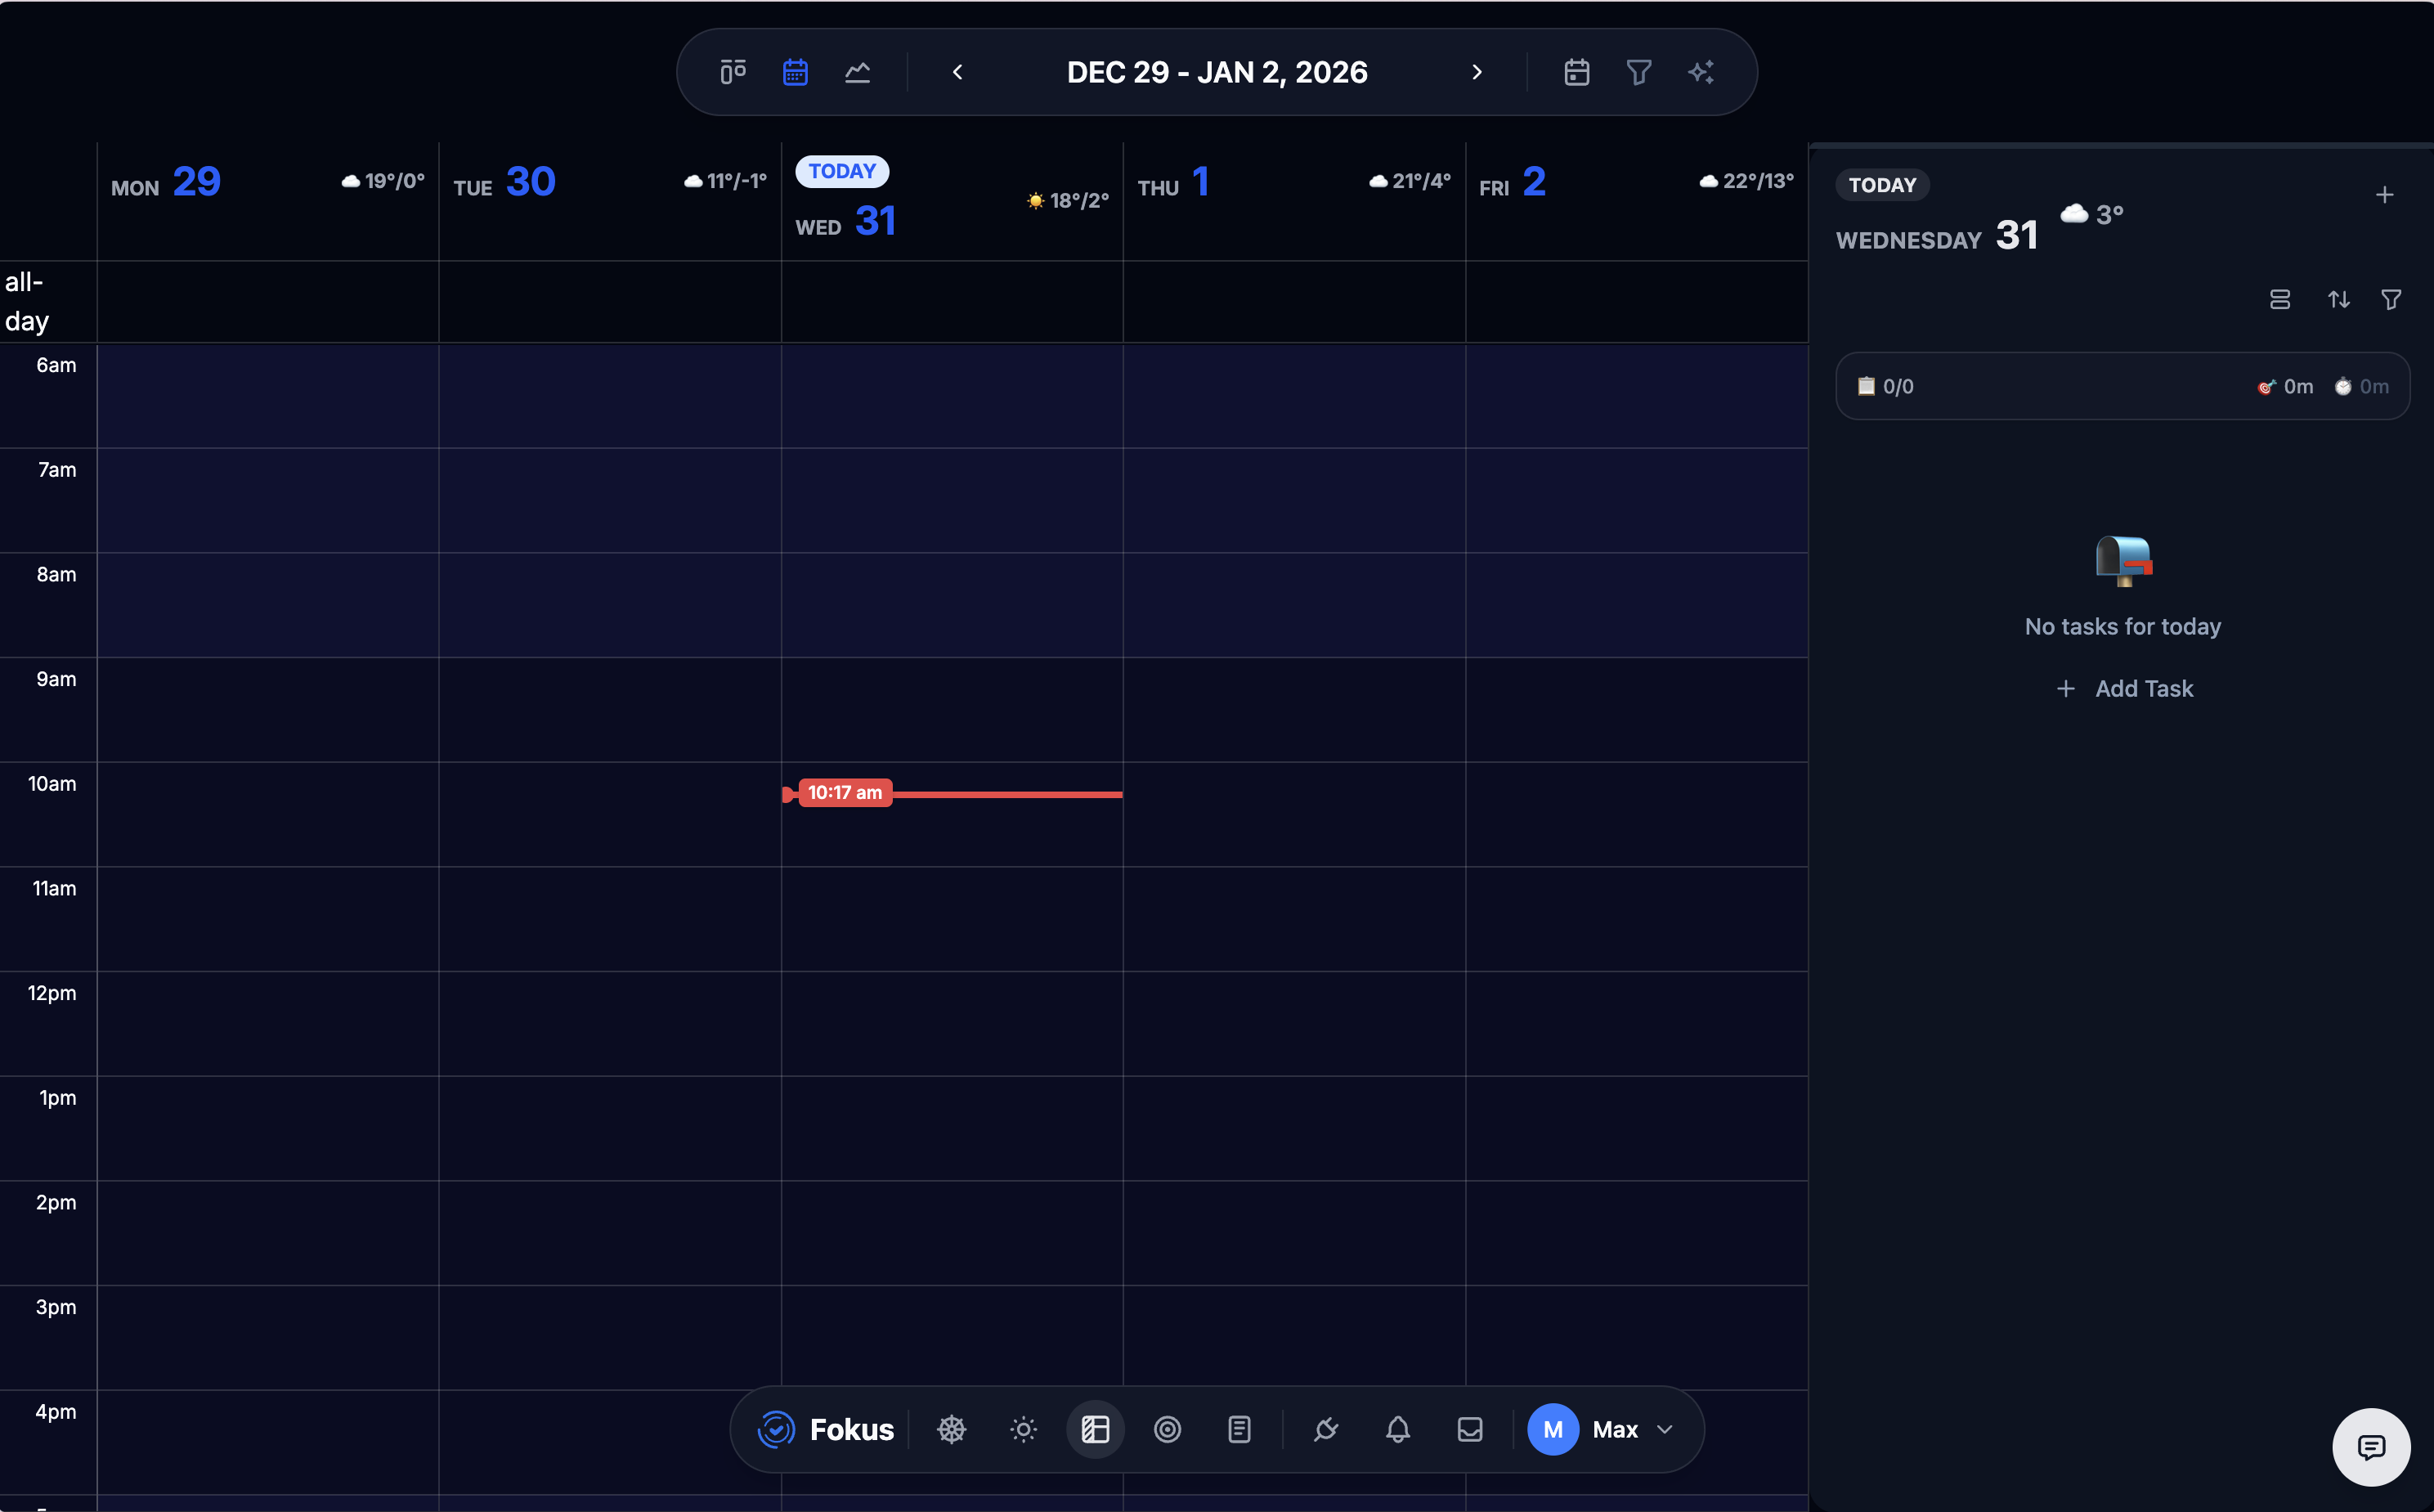Open the analytics chart view
Screen dimensions: 2434x1512
pyautogui.click(x=858, y=71)
